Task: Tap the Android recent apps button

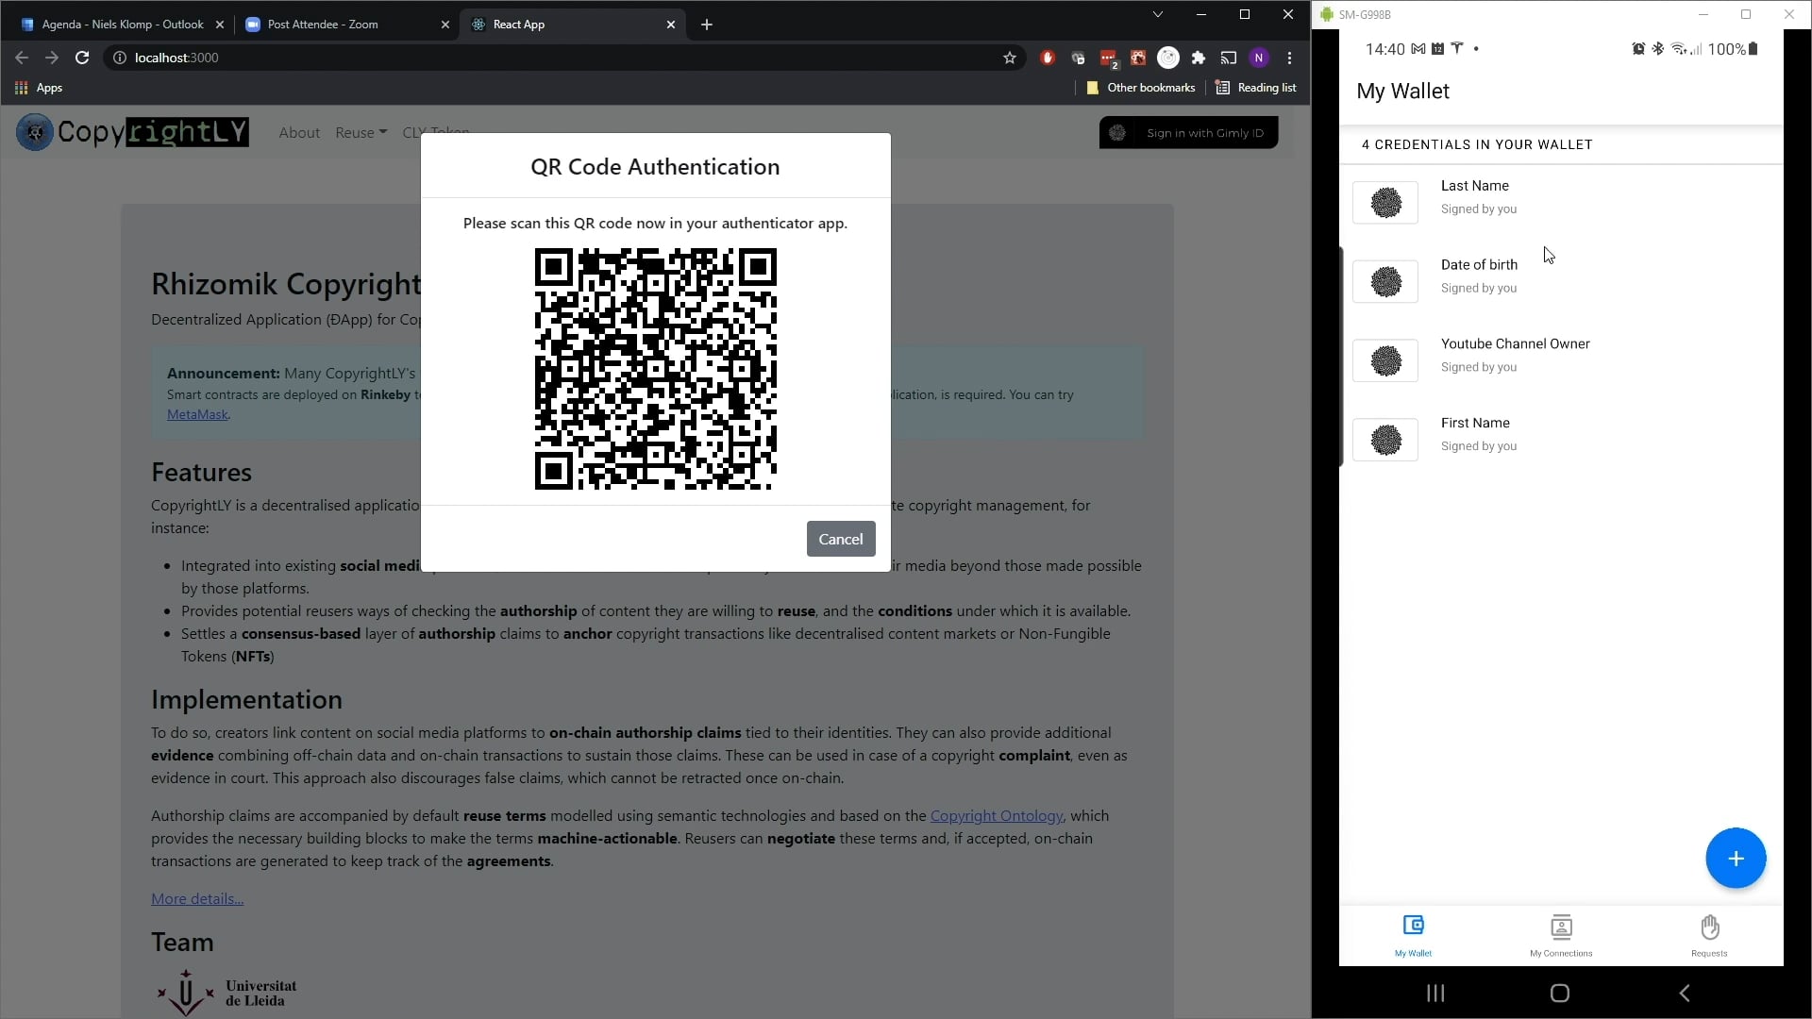Action: click(1435, 993)
